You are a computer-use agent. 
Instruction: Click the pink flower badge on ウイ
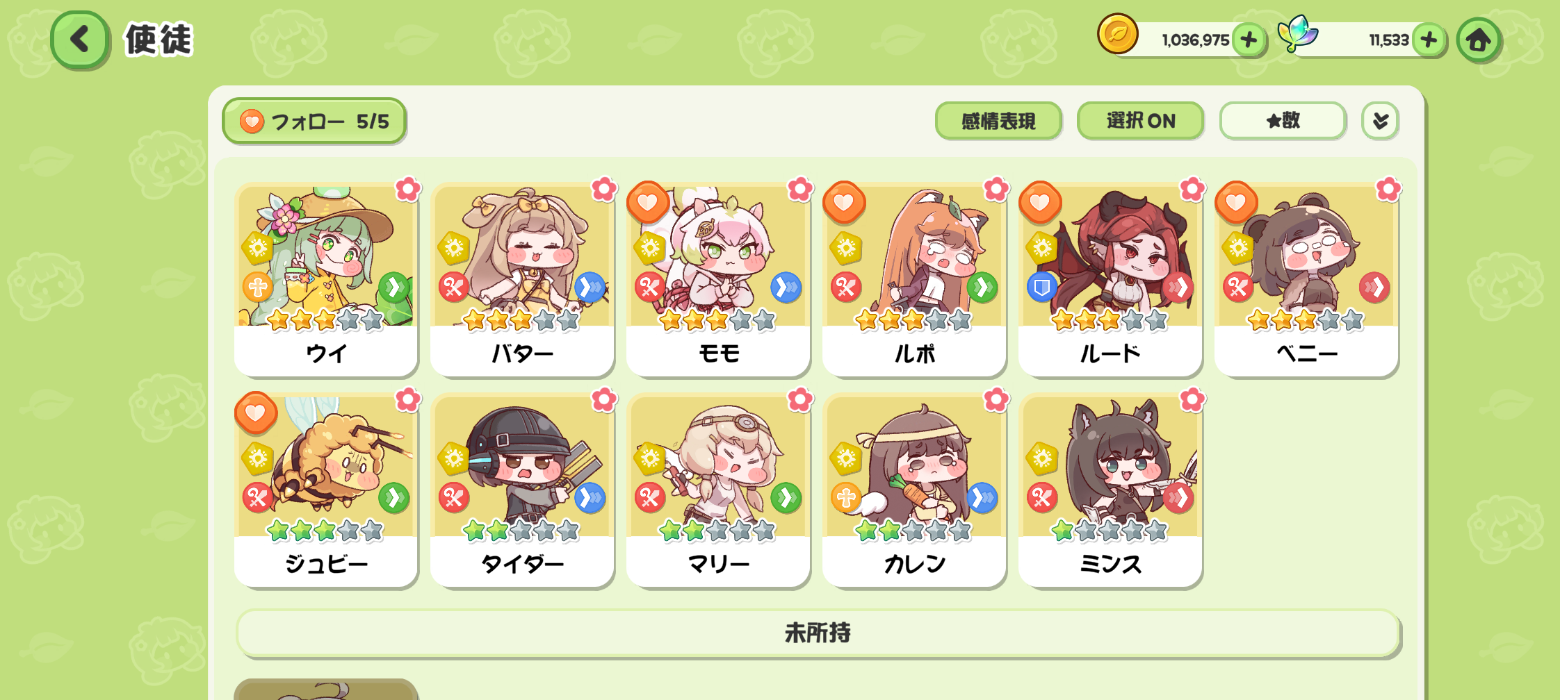pos(408,189)
